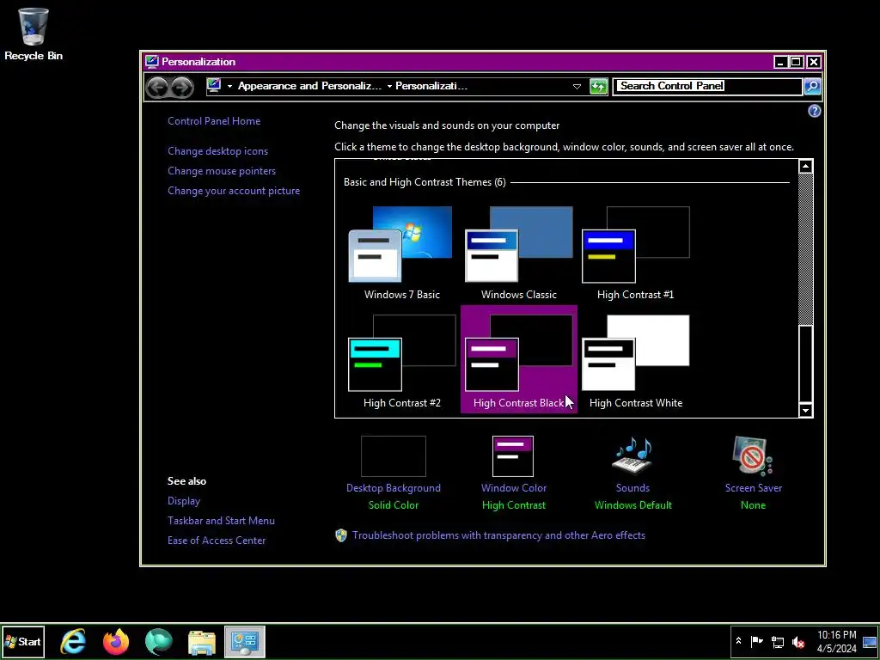
Task: Open the Action Center flag icon
Action: click(x=757, y=641)
